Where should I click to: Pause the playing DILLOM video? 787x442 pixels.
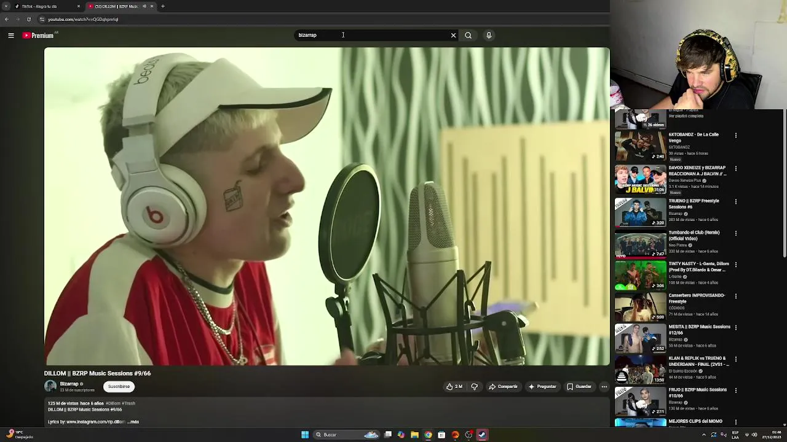326,206
